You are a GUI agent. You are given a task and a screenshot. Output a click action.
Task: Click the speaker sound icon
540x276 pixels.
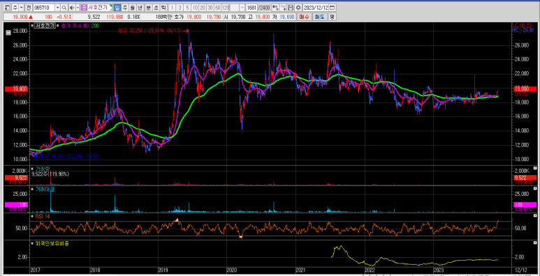tap(72, 8)
